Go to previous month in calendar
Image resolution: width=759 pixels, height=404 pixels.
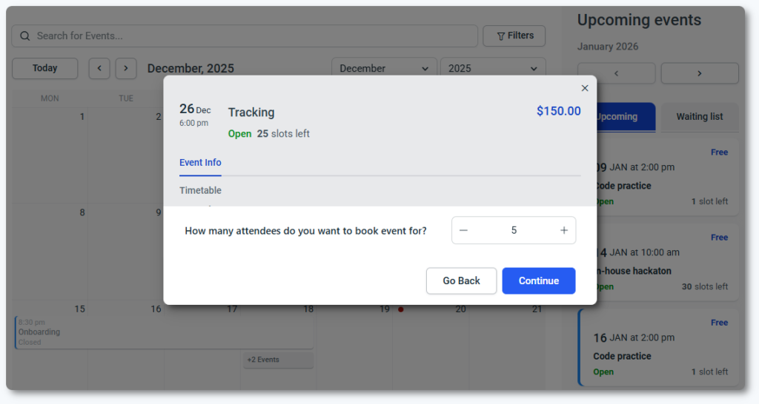click(x=99, y=68)
